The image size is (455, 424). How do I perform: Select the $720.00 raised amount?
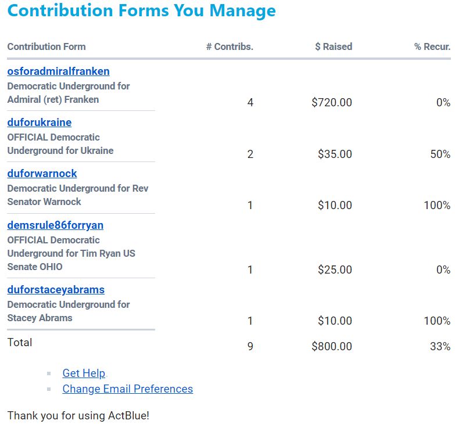point(332,102)
